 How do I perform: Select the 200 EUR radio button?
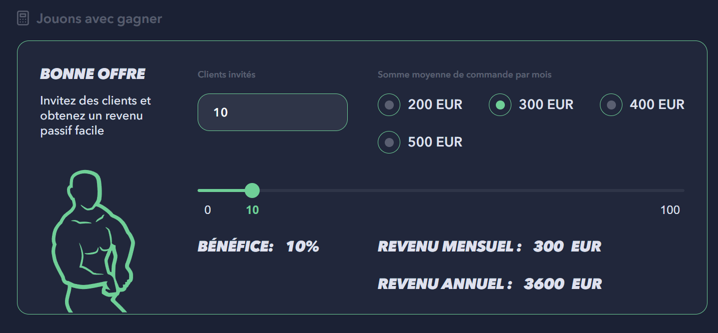(x=389, y=105)
